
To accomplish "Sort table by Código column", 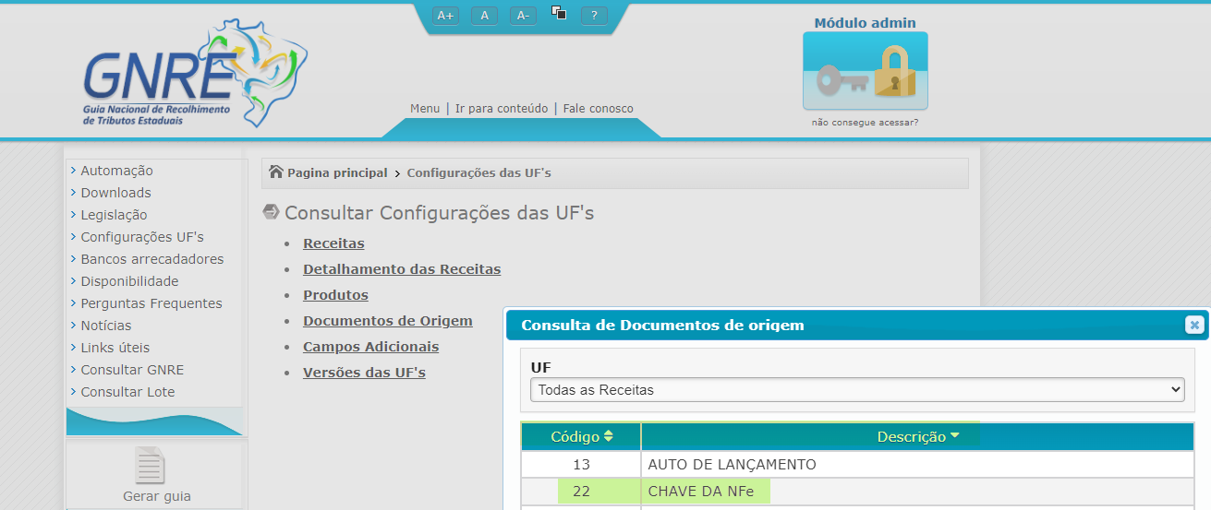I will pyautogui.click(x=582, y=436).
